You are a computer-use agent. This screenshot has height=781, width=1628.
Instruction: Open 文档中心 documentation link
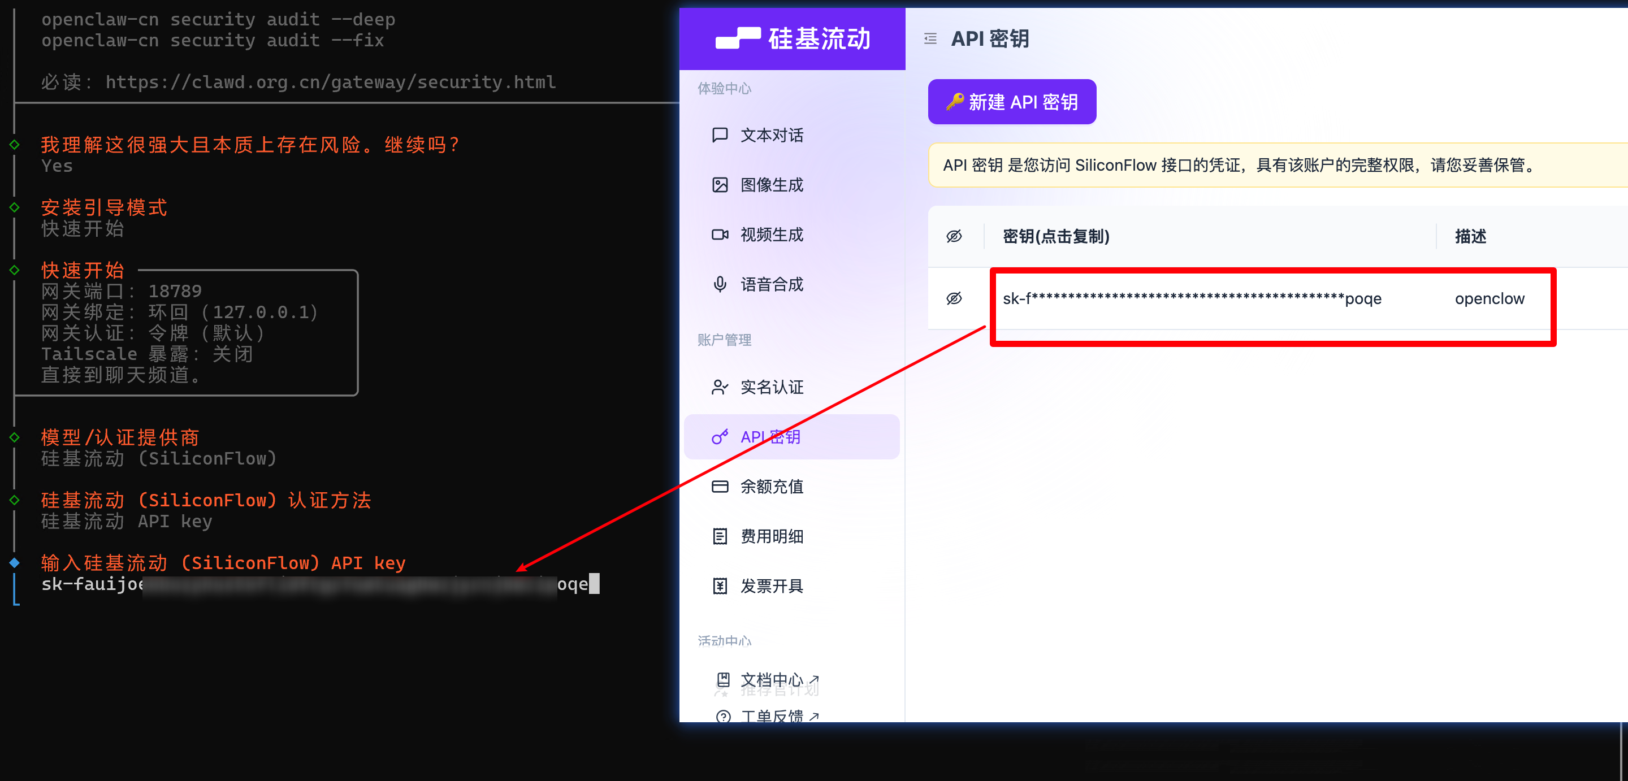click(772, 680)
